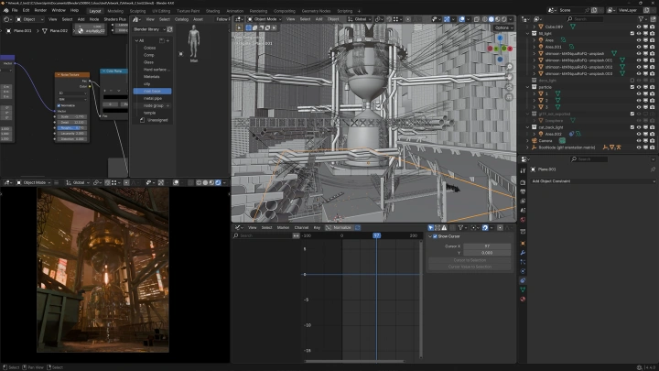Open the Add Object Constraint dropdown
Screen dimensions: 659x371
click(590, 180)
